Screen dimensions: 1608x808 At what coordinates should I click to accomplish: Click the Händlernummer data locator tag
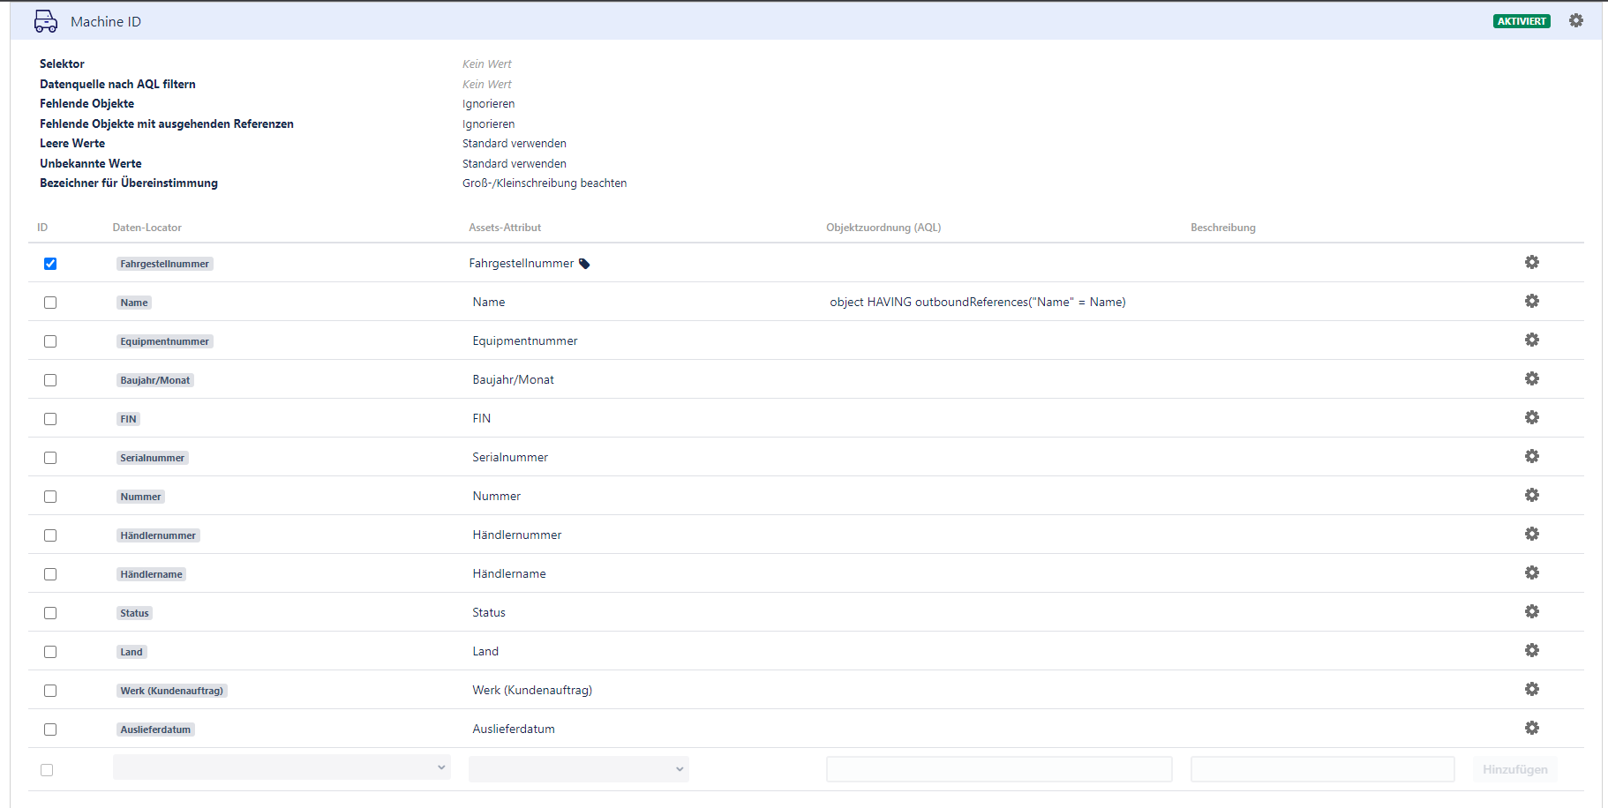[x=158, y=535]
